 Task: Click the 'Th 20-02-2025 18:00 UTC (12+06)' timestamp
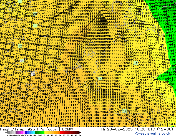pyautogui.click(x=137, y=129)
